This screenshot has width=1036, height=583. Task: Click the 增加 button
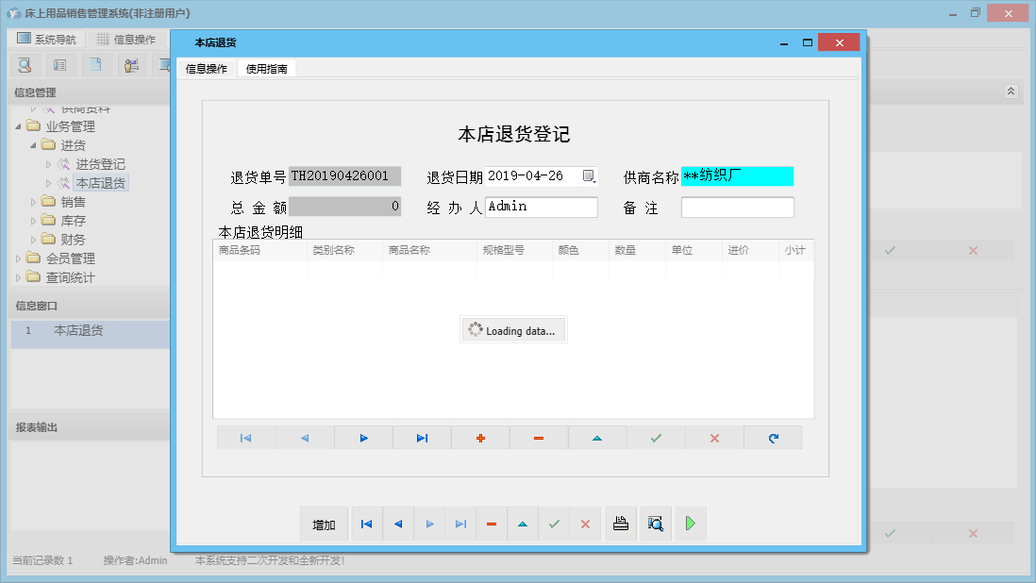click(324, 525)
